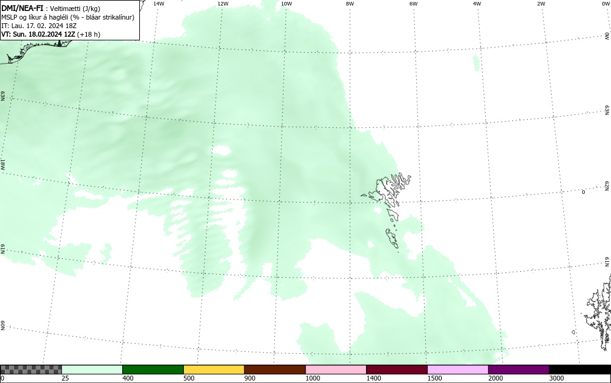Click the 12W longitude label
Viewport: 611px width, 383px height.
(x=223, y=4)
